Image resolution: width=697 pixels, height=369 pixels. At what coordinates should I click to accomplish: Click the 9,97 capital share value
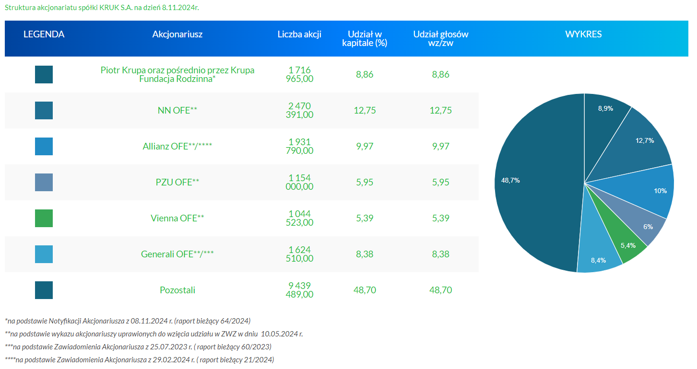click(x=365, y=147)
